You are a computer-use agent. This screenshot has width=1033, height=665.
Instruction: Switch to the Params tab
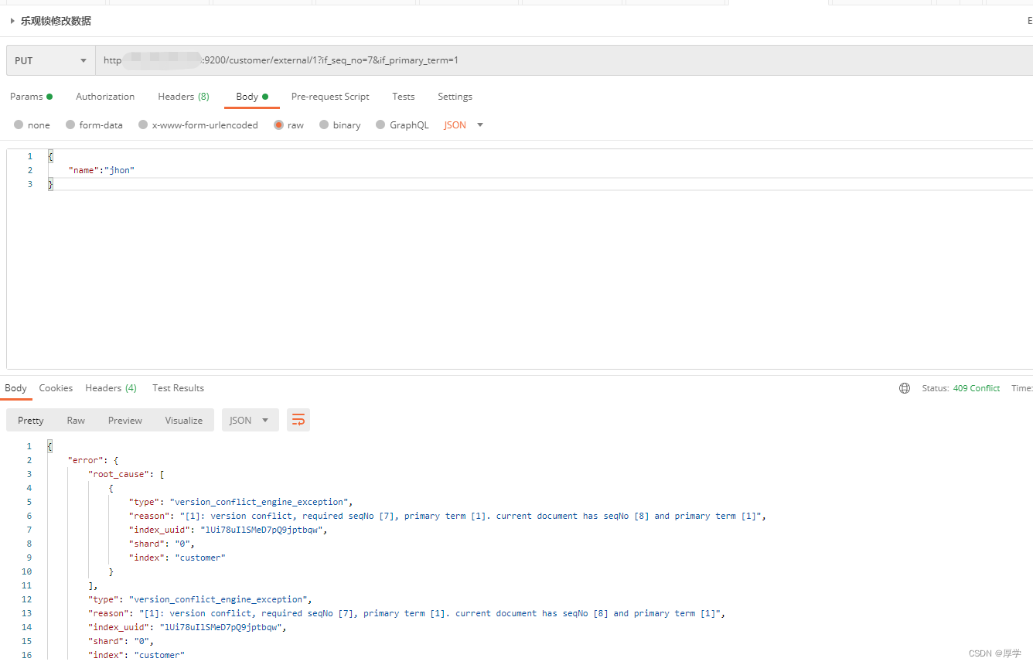coord(31,97)
